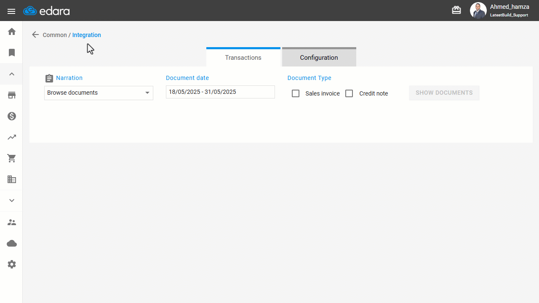
Task: Open the Browse documents dropdown
Action: click(99, 93)
